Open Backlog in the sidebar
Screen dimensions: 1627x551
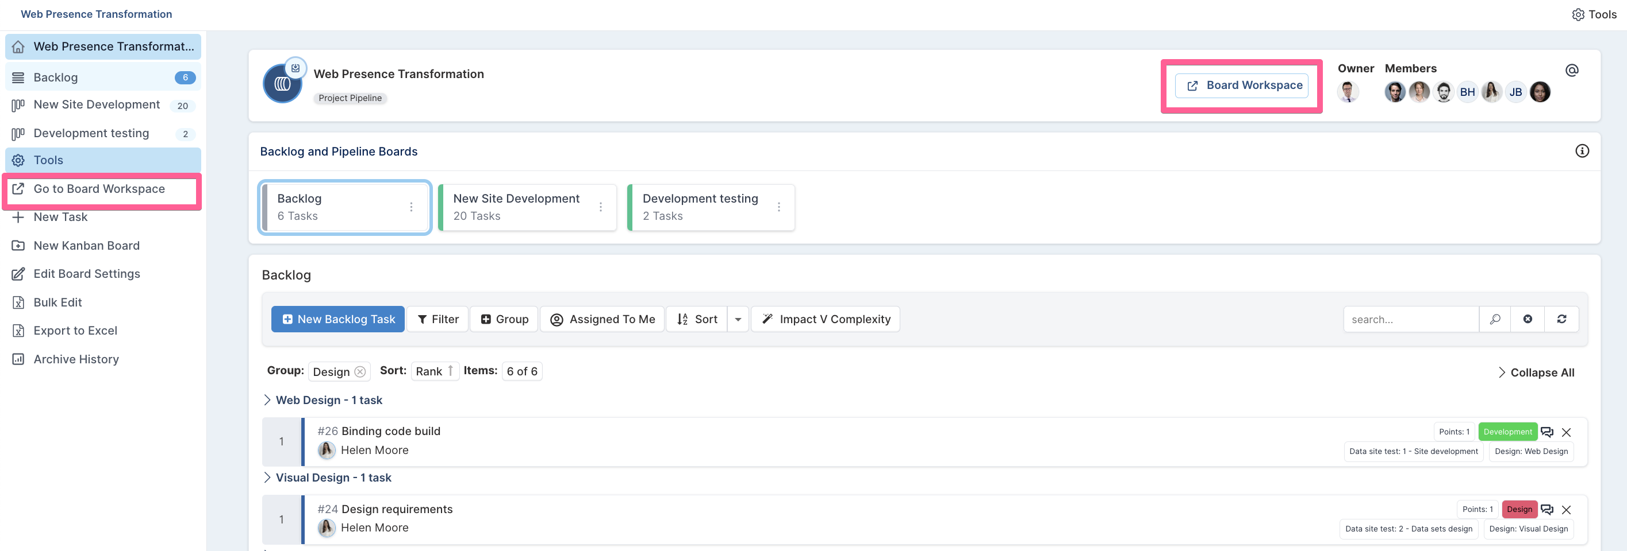point(103,77)
